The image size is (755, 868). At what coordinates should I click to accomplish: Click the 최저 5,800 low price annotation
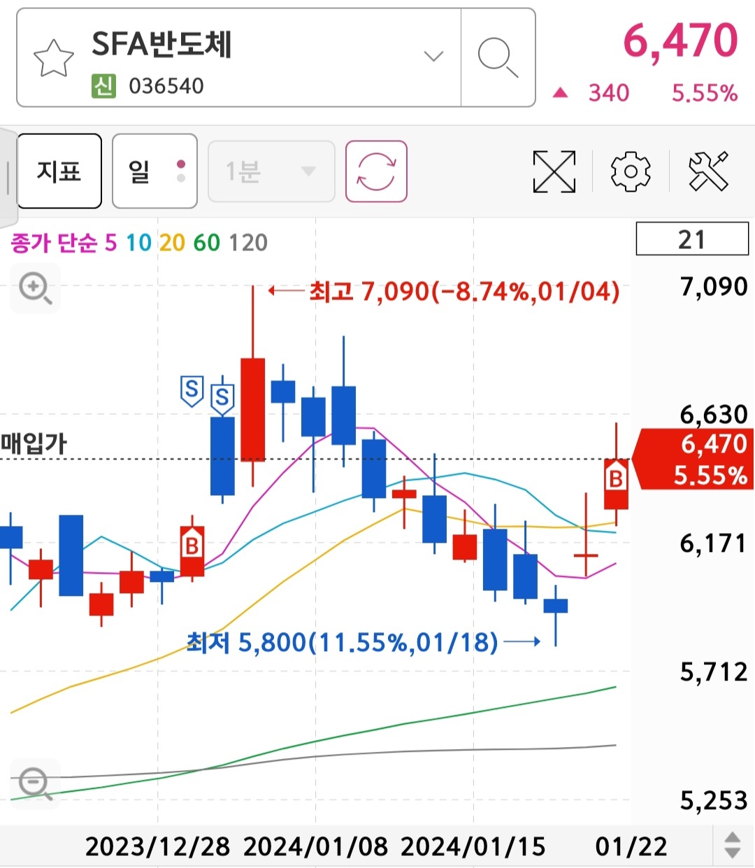click(342, 641)
